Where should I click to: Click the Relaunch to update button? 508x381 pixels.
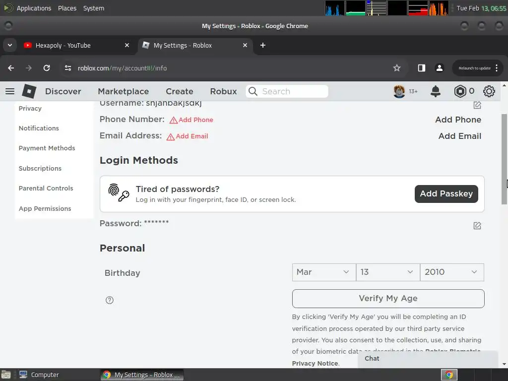(474, 68)
